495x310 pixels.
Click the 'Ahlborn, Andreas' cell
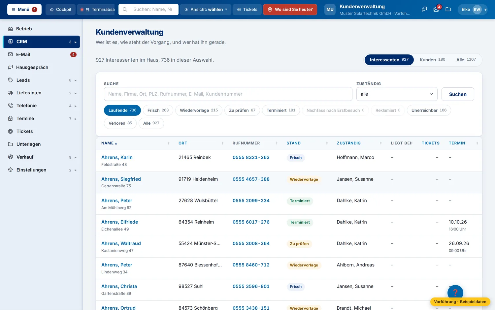356,265
